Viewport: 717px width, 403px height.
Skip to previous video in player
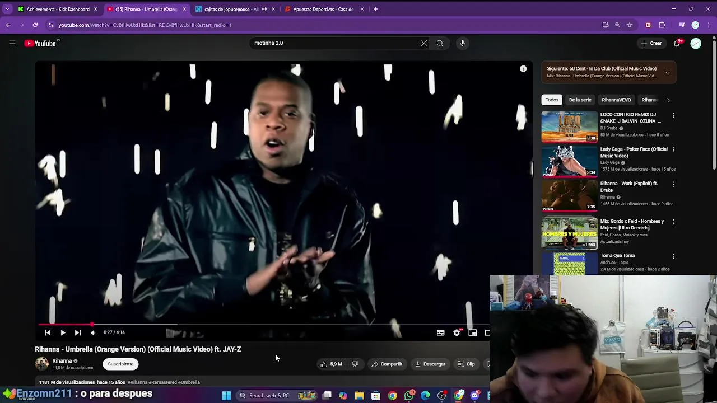[x=48, y=332]
